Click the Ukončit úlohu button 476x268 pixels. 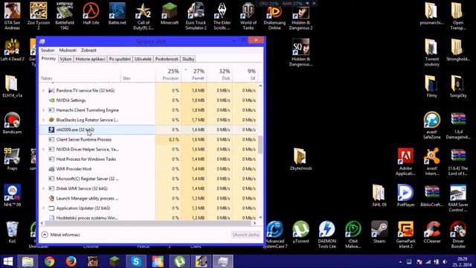click(245, 235)
